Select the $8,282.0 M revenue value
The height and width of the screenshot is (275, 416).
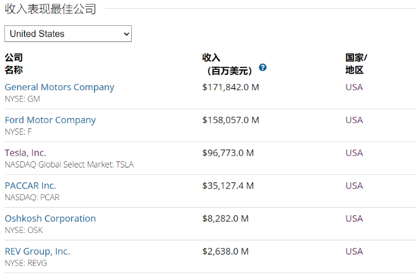coord(225,219)
